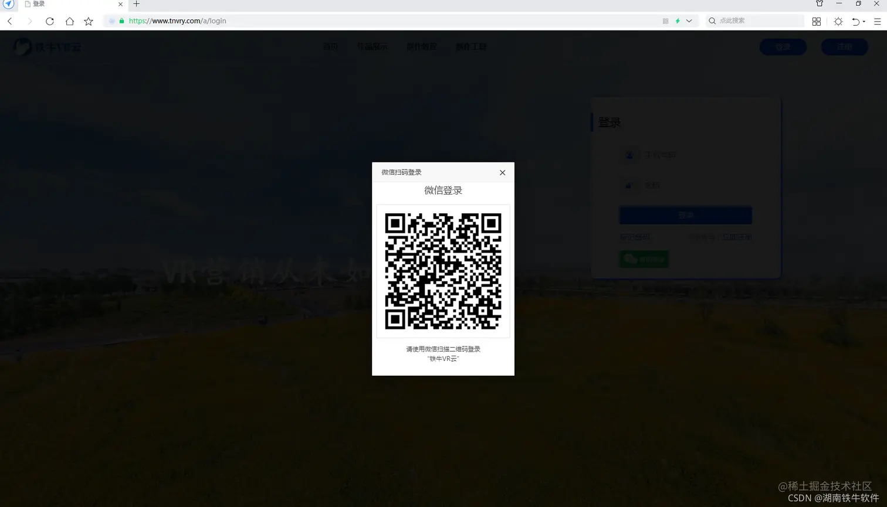887x507 pixels.
Task: Click the green WeChat login button
Action: [x=644, y=259]
